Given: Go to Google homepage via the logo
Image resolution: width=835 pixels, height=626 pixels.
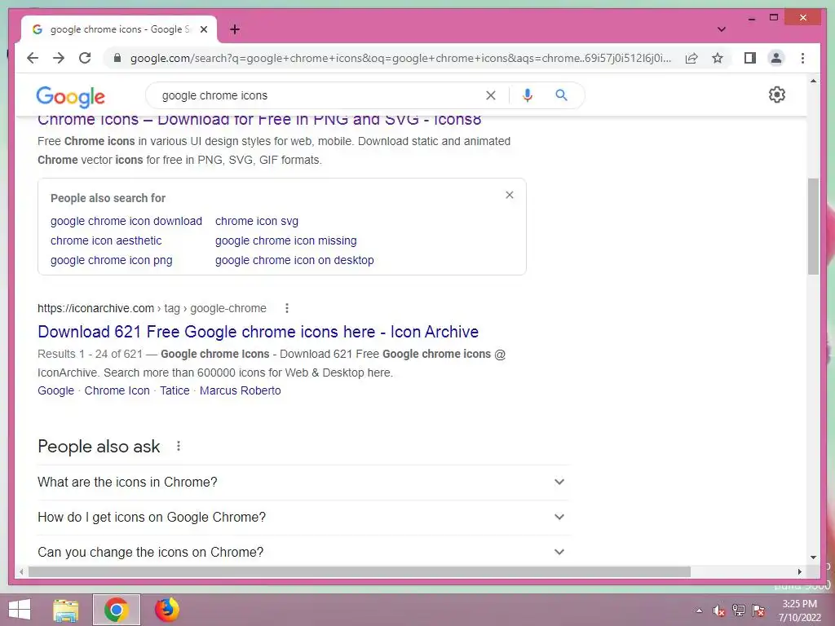Looking at the screenshot, I should 70,96.
